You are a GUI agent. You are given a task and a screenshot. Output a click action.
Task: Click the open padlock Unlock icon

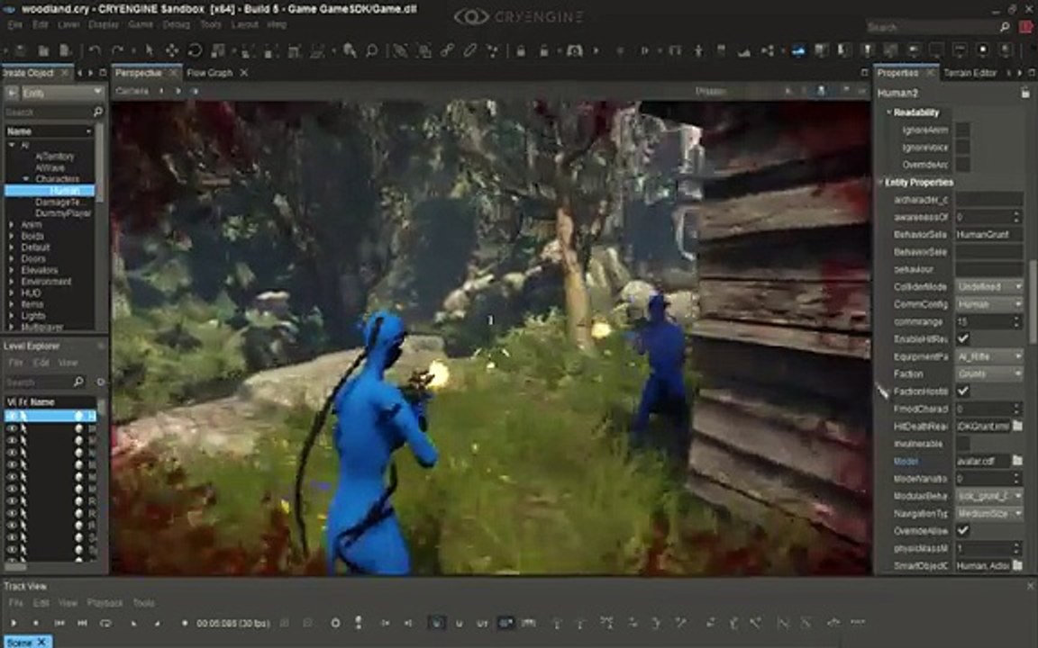coord(543,50)
